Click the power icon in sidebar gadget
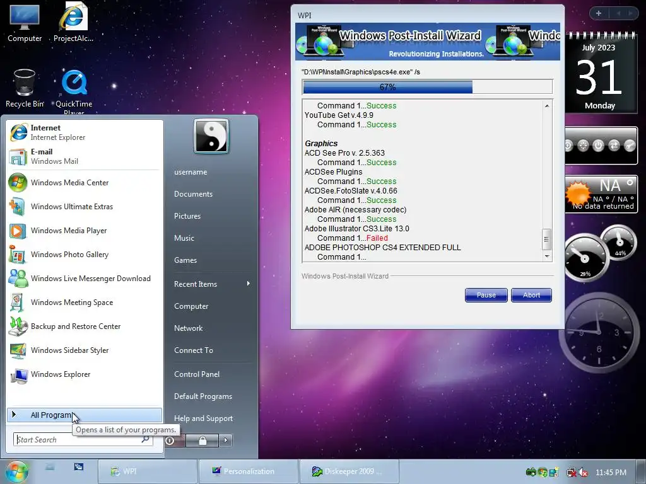Image resolution: width=646 pixels, height=484 pixels. coord(598,146)
